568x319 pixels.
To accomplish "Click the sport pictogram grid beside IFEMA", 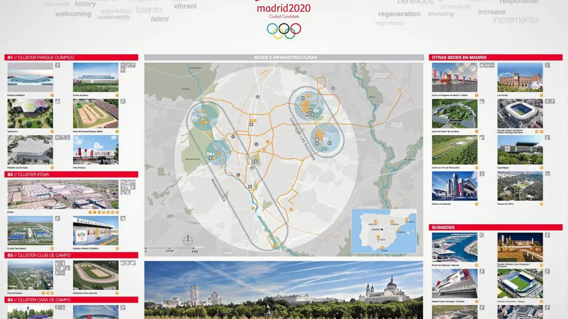I will 128,187.
